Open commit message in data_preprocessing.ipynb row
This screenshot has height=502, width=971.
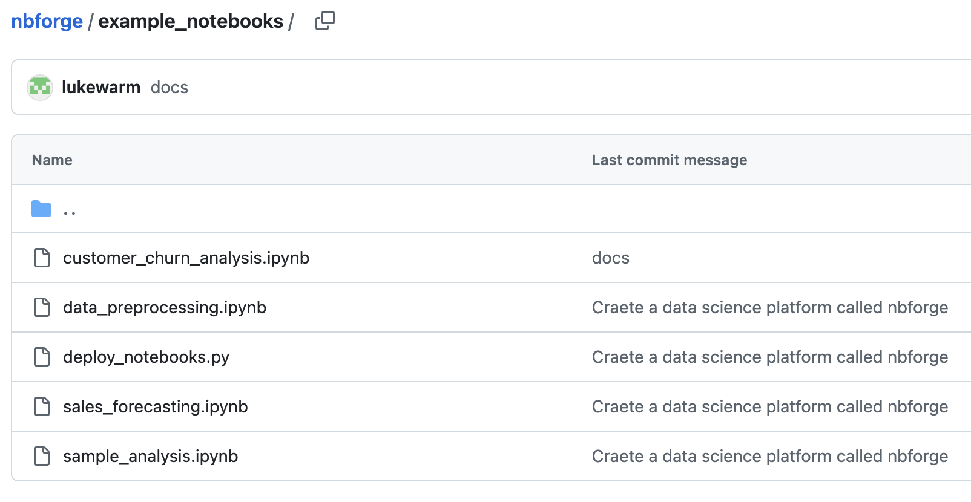point(770,307)
